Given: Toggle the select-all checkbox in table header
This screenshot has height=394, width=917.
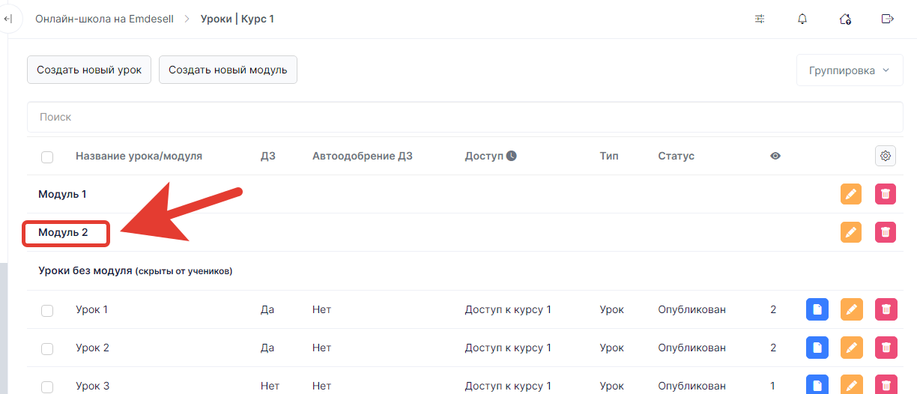Looking at the screenshot, I should 47,157.
